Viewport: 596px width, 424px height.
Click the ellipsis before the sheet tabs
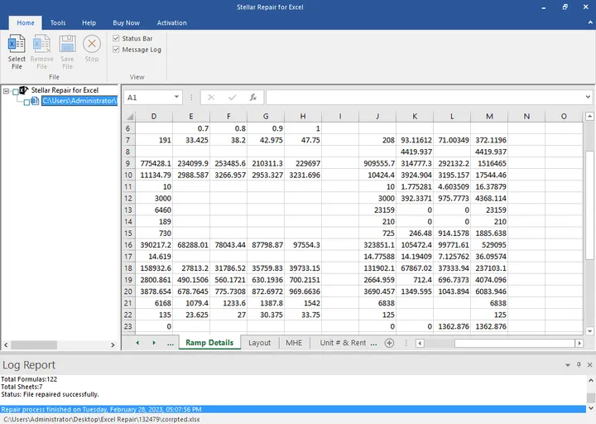pyautogui.click(x=171, y=344)
